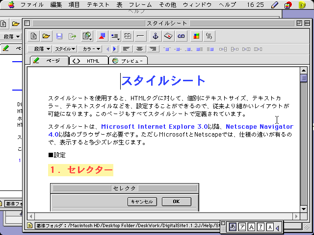
Task: Save the page with the floppy disk icon
Action: point(59,36)
